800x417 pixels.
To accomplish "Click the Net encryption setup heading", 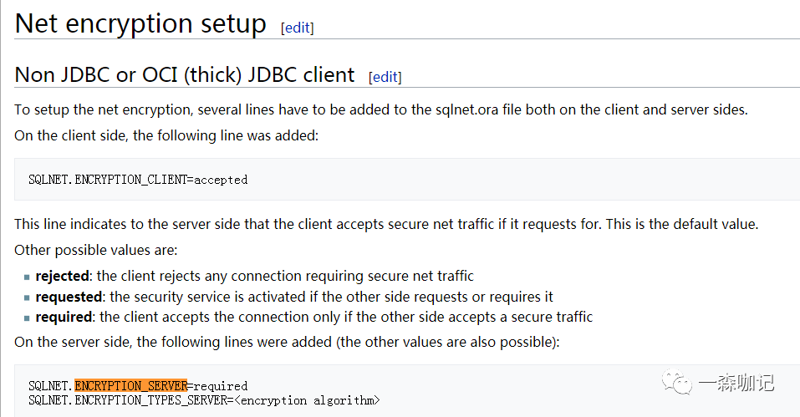I will click(140, 23).
